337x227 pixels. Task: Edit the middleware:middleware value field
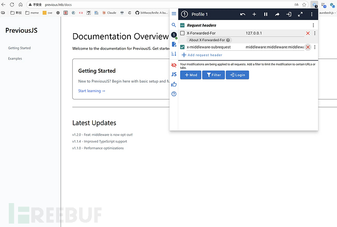(274, 47)
